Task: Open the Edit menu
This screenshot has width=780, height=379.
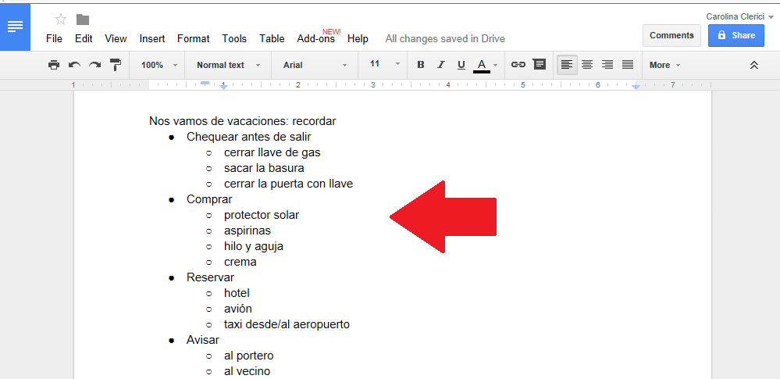Action: click(x=84, y=38)
